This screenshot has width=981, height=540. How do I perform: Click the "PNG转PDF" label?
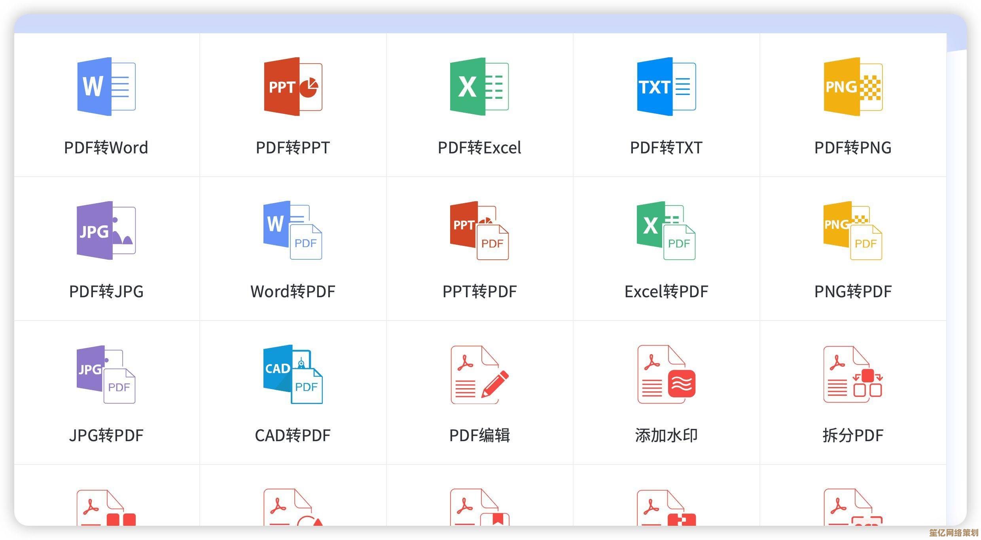853,292
